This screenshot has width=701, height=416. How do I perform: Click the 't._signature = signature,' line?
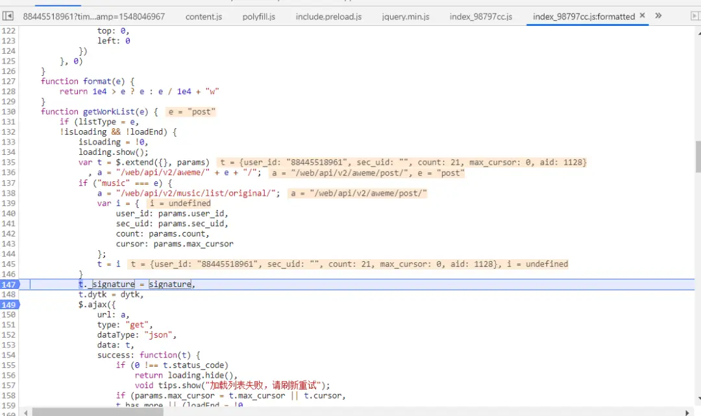(x=137, y=284)
